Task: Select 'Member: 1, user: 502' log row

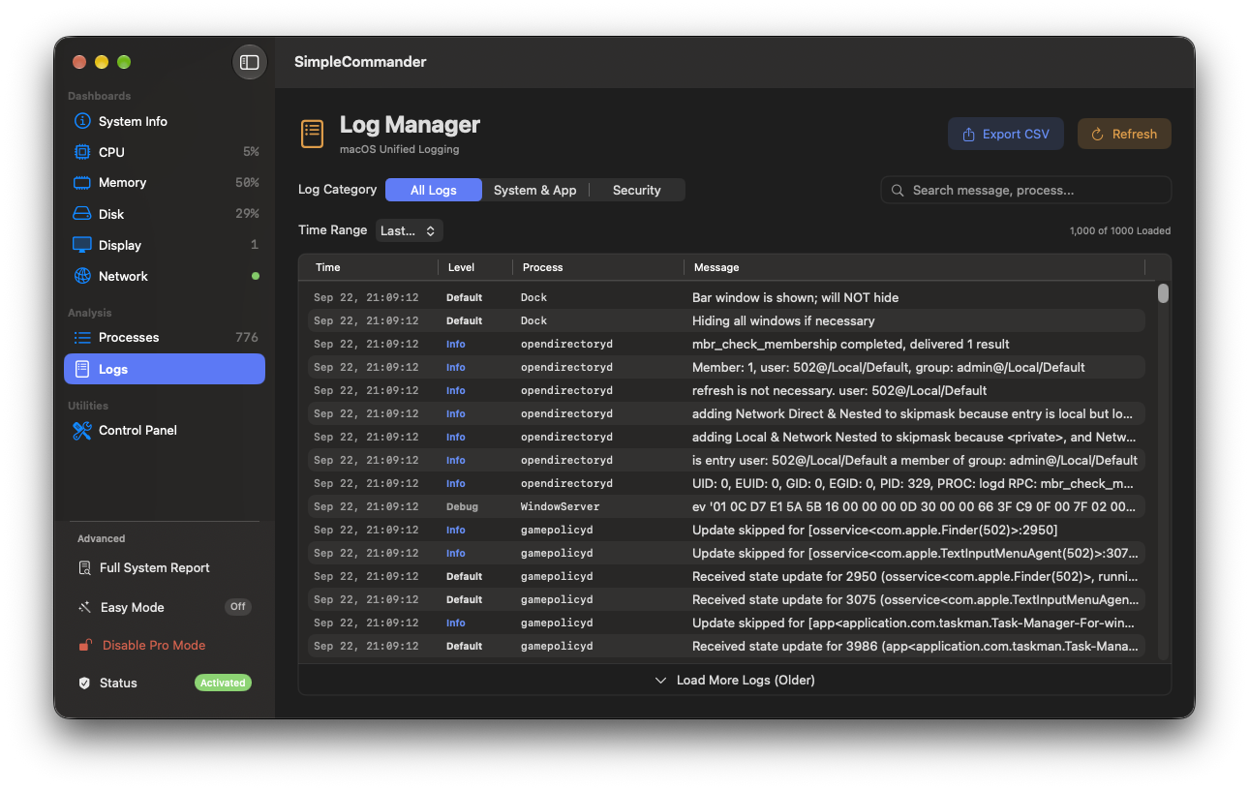Action: tap(726, 367)
